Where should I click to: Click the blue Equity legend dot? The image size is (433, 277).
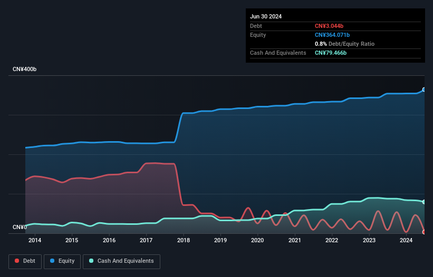click(52, 261)
